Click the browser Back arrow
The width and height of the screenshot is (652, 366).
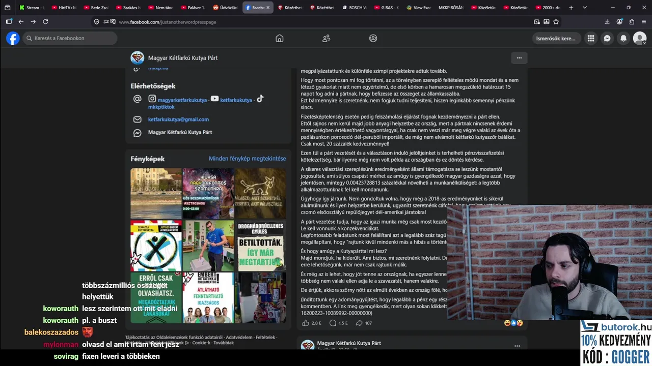21,22
